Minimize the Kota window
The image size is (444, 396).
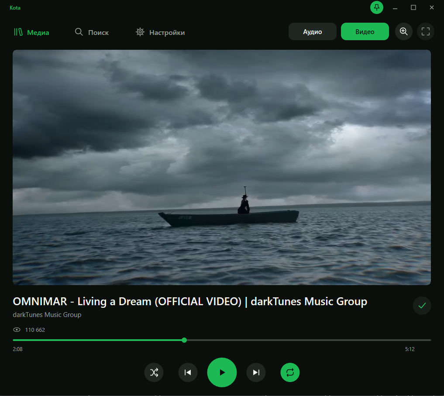395,8
